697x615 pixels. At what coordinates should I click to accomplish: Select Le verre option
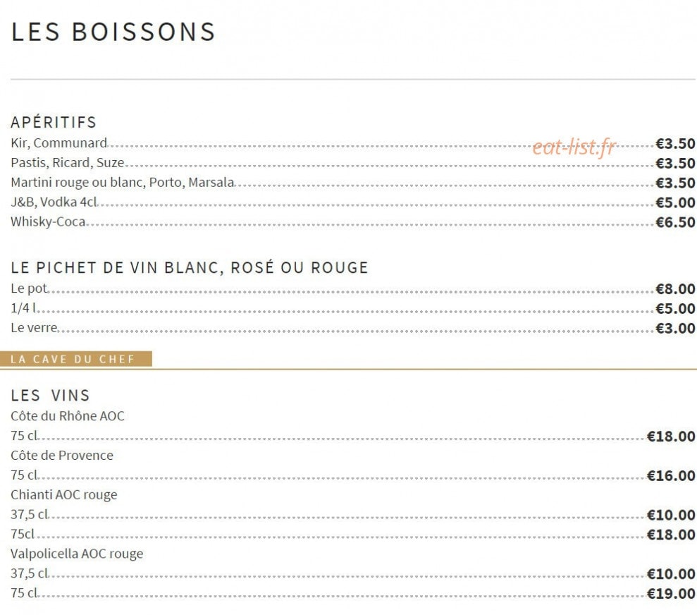35,328
